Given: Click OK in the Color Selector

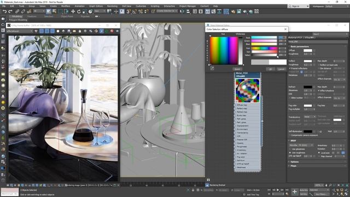Looking at the screenshot, I should (270, 69).
